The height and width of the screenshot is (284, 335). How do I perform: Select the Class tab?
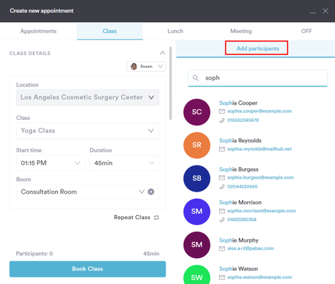tap(110, 31)
